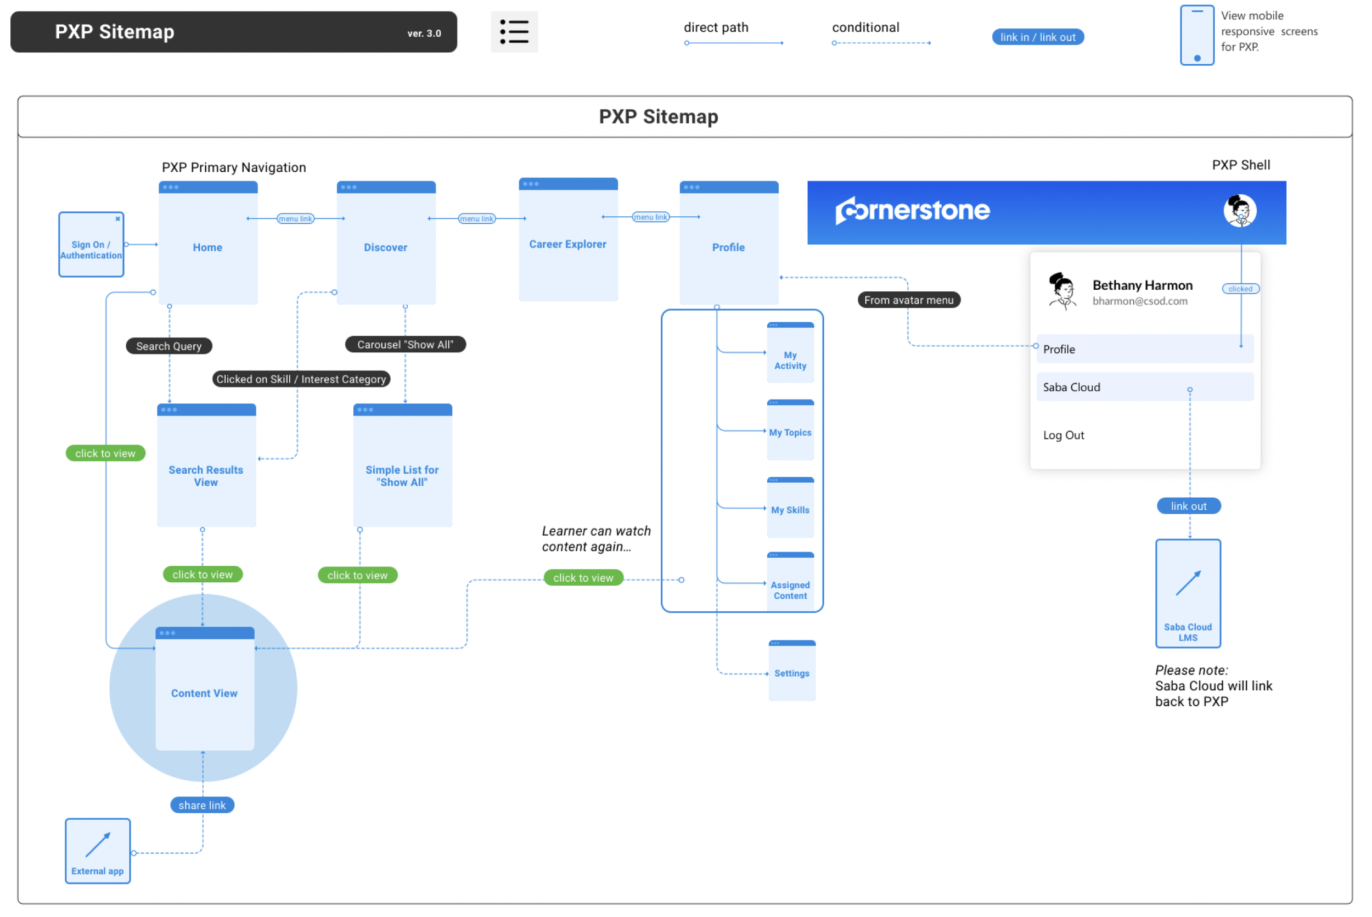Open the Career Explorer page card
The width and height of the screenshot is (1372, 917).
click(567, 244)
